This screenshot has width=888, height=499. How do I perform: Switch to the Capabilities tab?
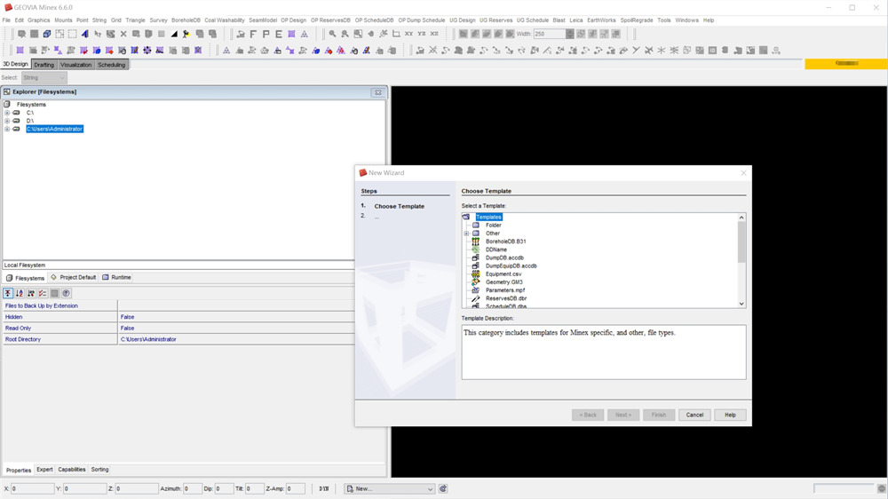pyautogui.click(x=72, y=470)
